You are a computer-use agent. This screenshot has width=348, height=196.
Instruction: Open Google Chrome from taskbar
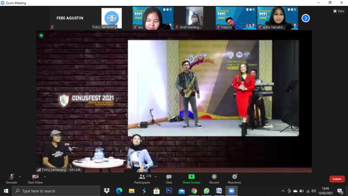194,191
